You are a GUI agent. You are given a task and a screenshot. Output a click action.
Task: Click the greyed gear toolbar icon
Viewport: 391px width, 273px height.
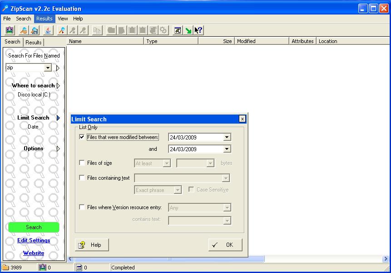(x=163, y=30)
